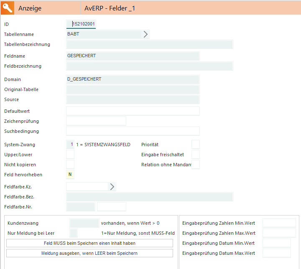Image resolution: width=301 pixels, height=269 pixels.
Task: Toggle the Upper/Lower checkbox field
Action: [x=70, y=155]
